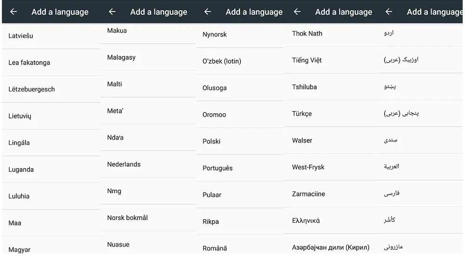Select the Nederlands language entry
The width and height of the screenshot is (465, 260).
(x=124, y=164)
